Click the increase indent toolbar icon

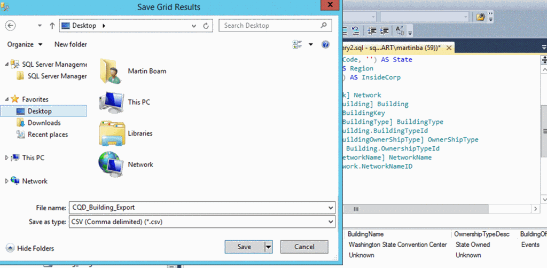tap(384, 30)
